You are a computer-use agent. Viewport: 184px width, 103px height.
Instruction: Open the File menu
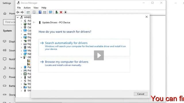(x=19, y=8)
